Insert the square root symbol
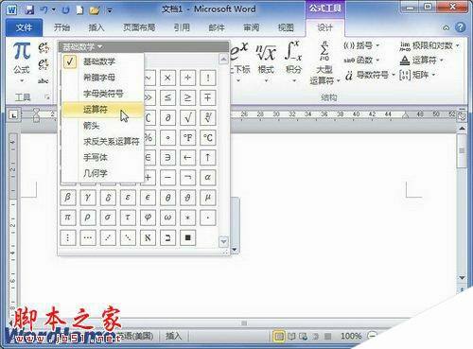Screen dimensions: 473x349 point(187,117)
